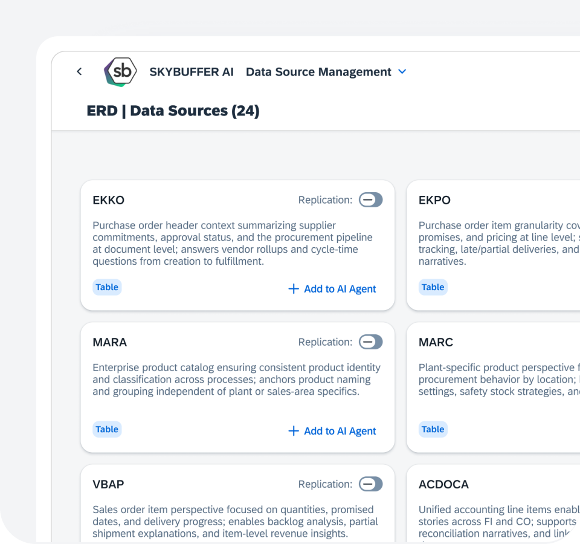Image resolution: width=580 pixels, height=544 pixels.
Task: Expand Data Source Management dropdown chevron
Action: pyautogui.click(x=402, y=72)
